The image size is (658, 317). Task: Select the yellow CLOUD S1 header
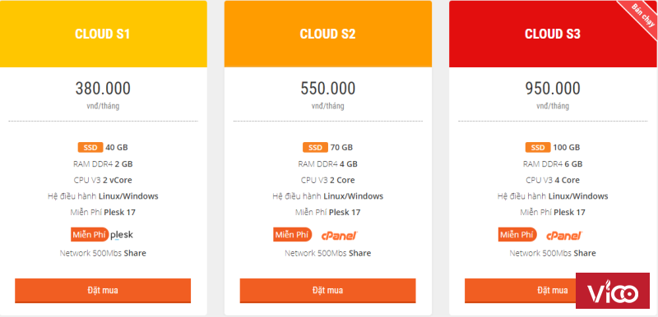point(104,34)
